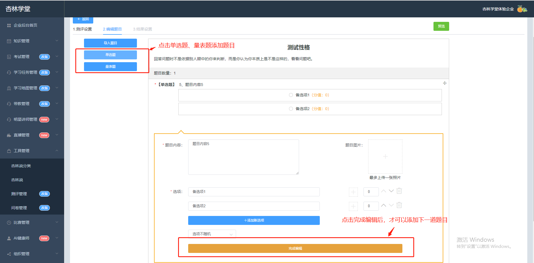The image size is (534, 263).
Task: Select the 备选项2 radio button in preview
Action: coord(291,109)
